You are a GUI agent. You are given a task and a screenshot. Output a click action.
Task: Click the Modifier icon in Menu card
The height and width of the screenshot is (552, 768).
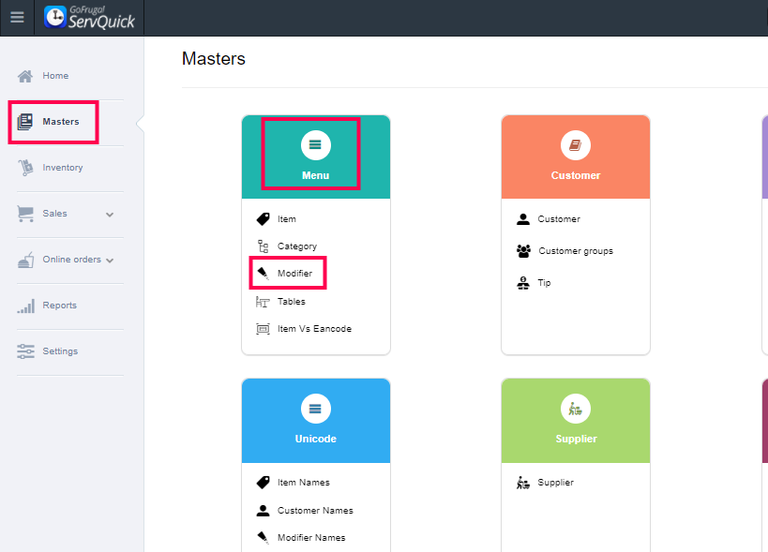tap(263, 274)
